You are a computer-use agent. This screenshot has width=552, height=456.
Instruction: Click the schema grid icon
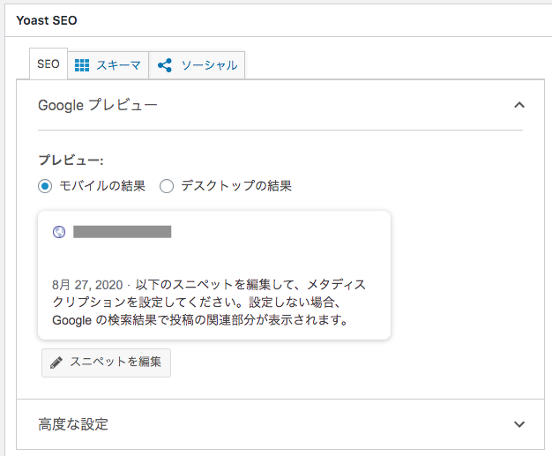[x=82, y=65]
